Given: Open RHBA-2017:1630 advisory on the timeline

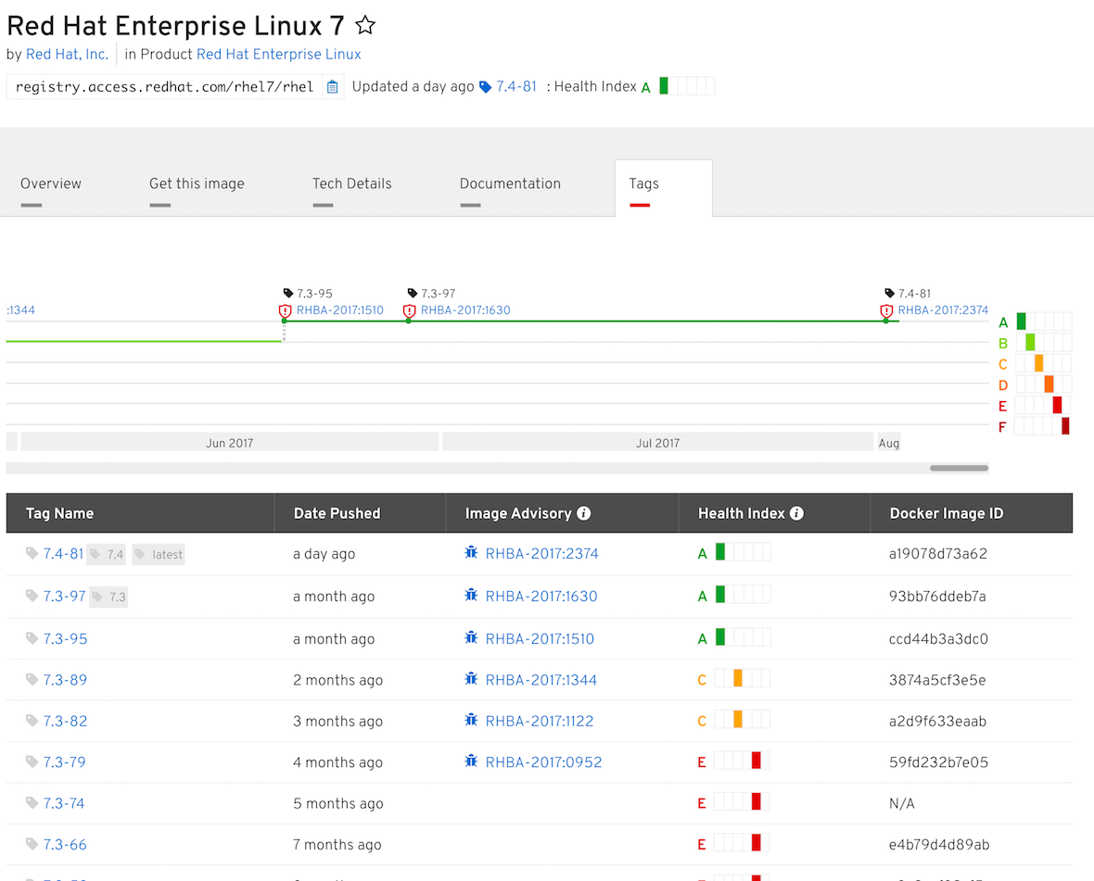Looking at the screenshot, I should [465, 310].
